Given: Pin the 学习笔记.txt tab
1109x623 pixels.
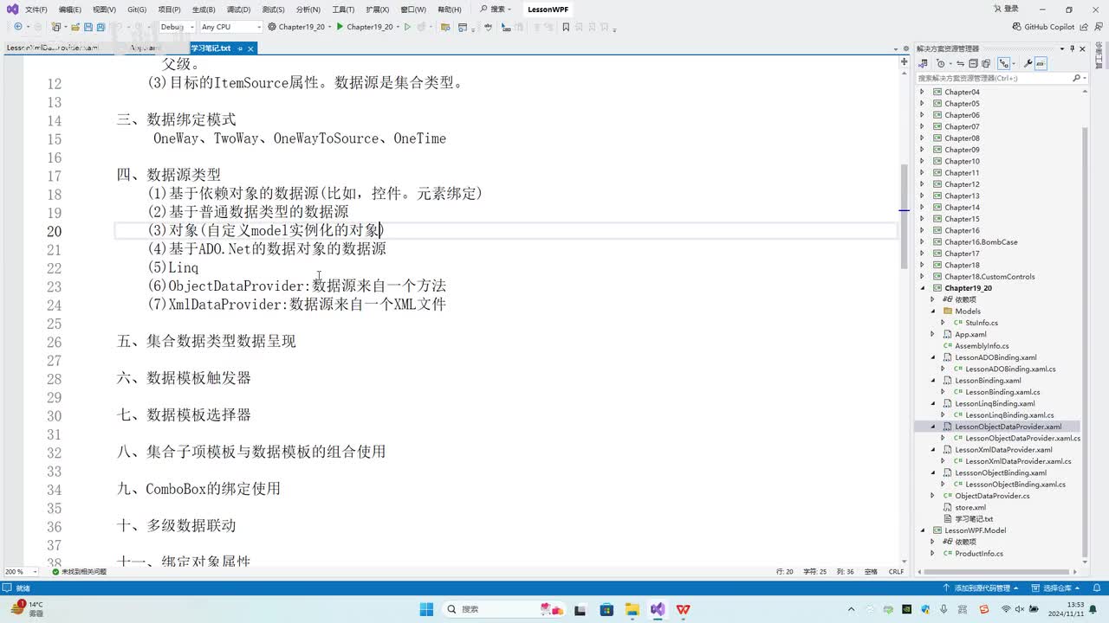Looking at the screenshot, I should tap(240, 48).
